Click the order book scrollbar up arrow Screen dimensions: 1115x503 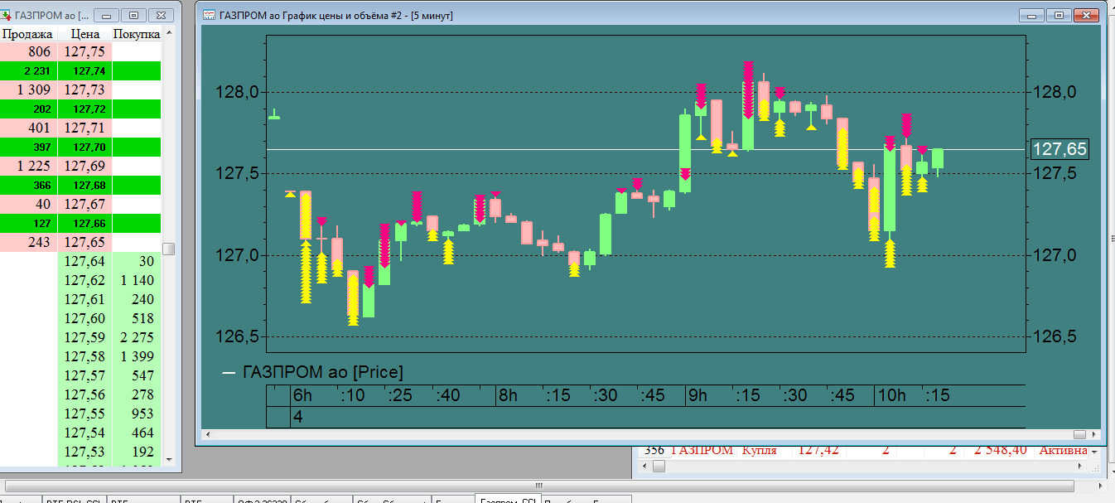click(x=169, y=33)
